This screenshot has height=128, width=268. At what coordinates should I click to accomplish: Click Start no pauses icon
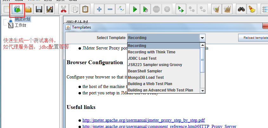146,9
